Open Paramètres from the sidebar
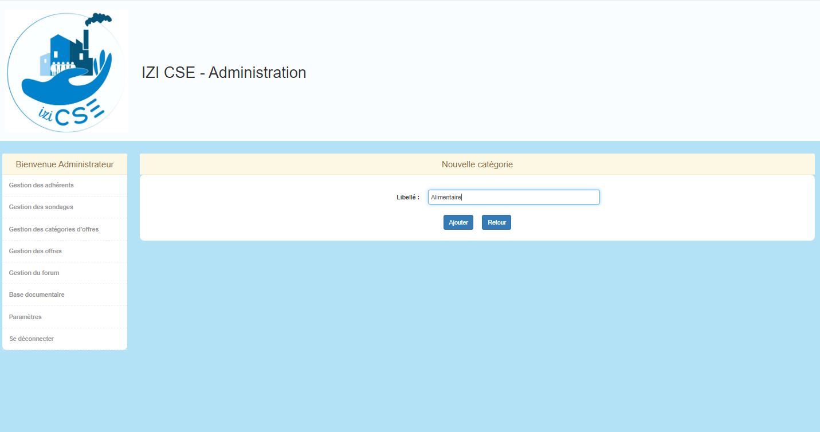 tap(25, 317)
